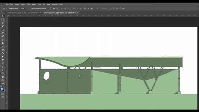Click the Photoshop app logo icon
The width and height of the screenshot is (199, 112).
[x=2, y=4]
